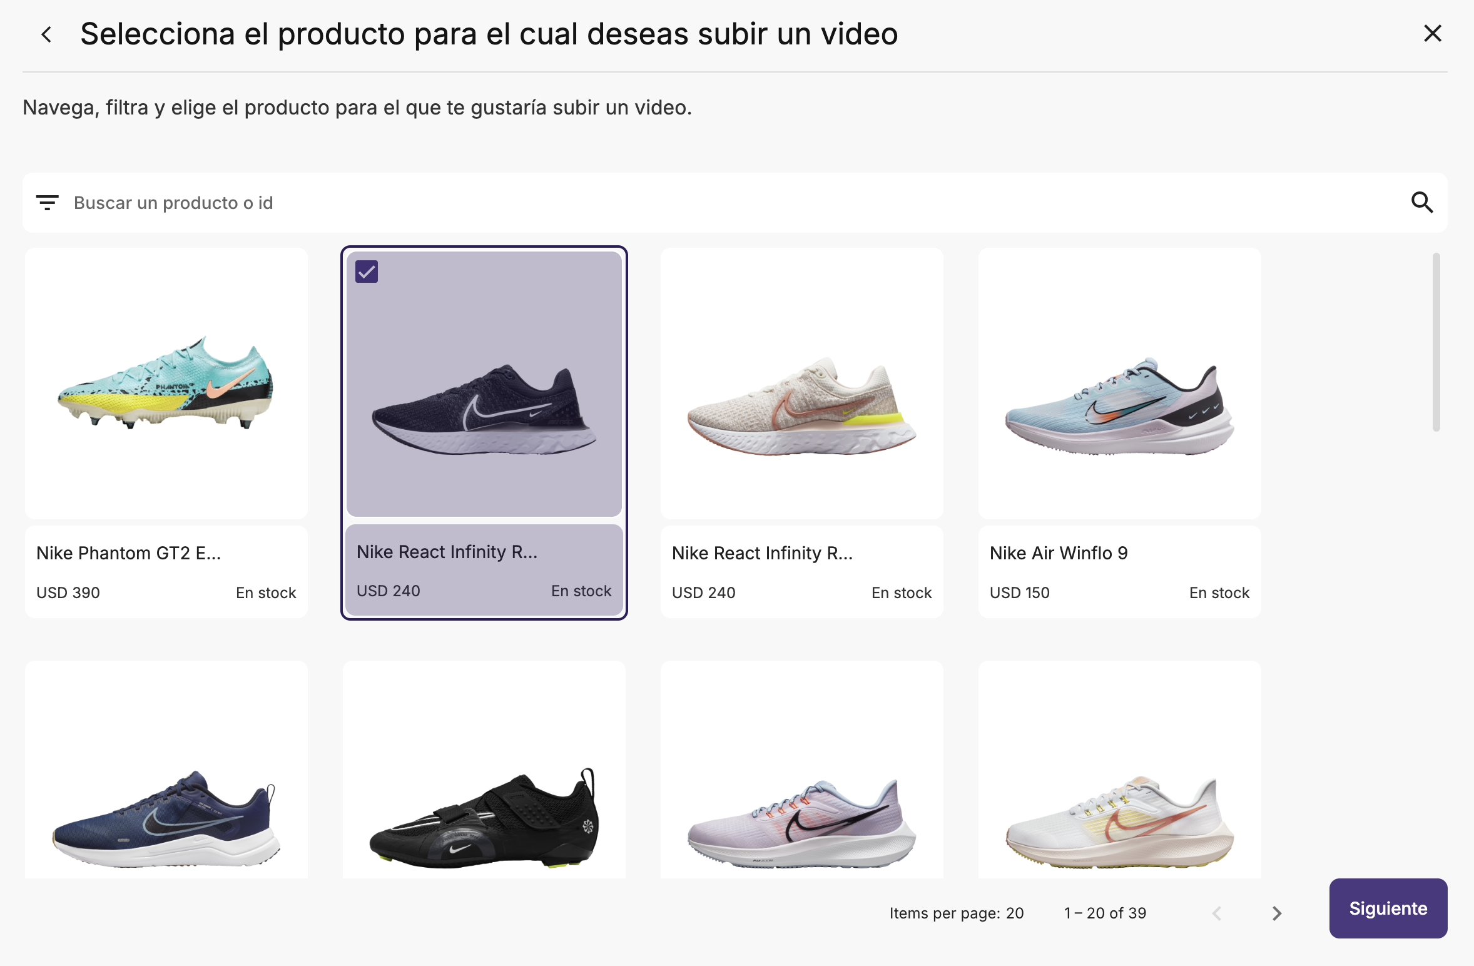Click the Siguiente button
Viewport: 1474px width, 966px height.
(1388, 908)
